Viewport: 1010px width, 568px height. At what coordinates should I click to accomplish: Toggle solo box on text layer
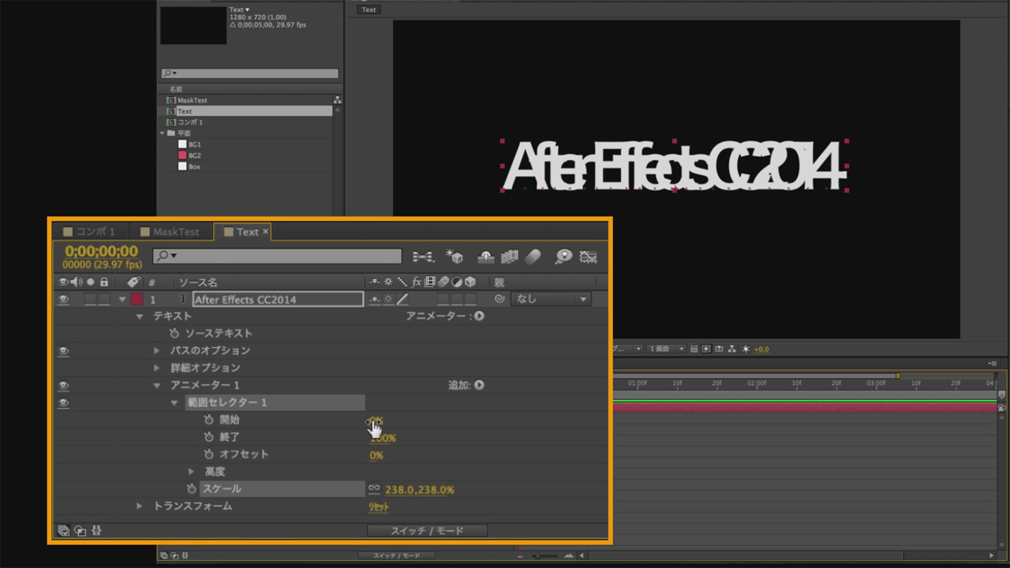[90, 299]
